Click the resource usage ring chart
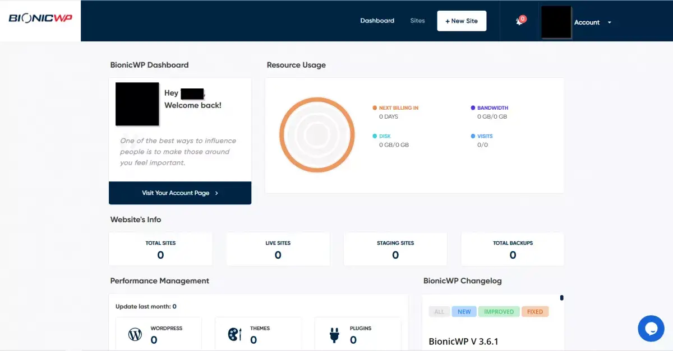The height and width of the screenshot is (351, 673). (317, 135)
